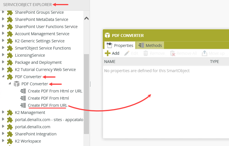
Task: Select SharePoint Groups Service tree item
Action: [39, 12]
